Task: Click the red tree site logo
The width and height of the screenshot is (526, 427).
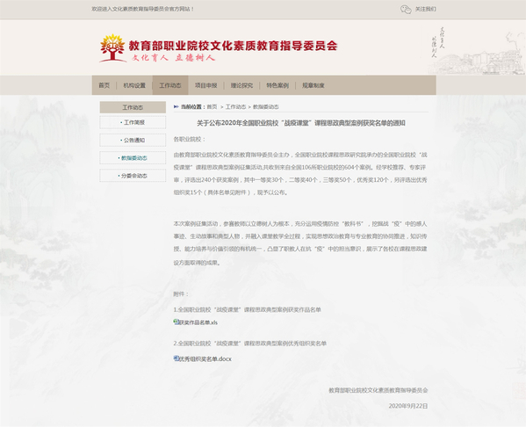Action: tap(112, 48)
